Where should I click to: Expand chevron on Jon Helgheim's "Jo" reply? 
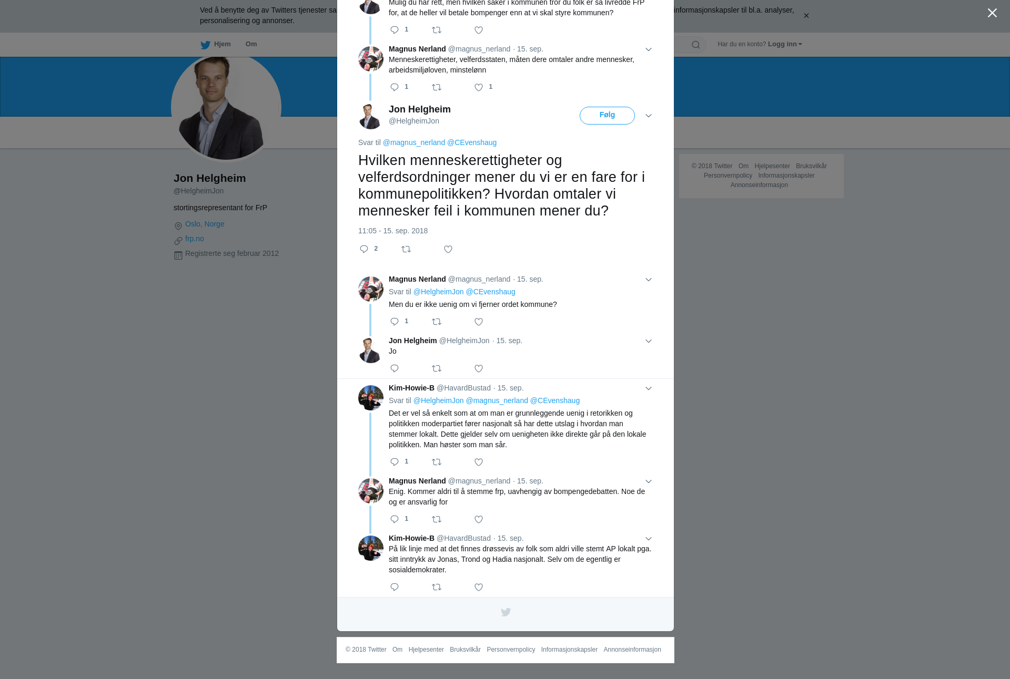649,341
